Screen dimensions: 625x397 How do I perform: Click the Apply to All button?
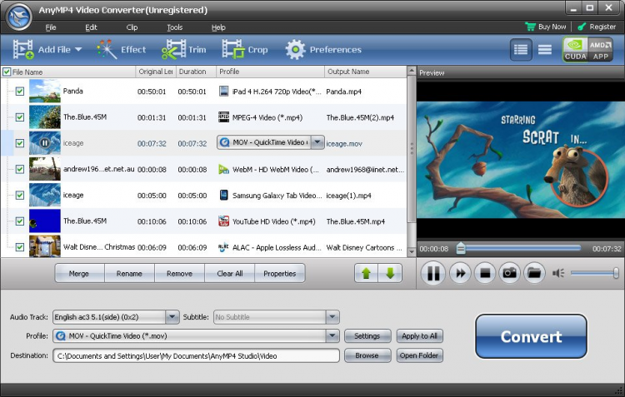420,336
